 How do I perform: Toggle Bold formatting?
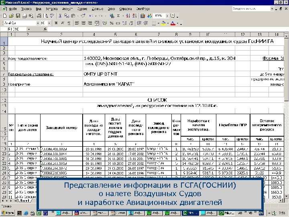coord(56,23)
